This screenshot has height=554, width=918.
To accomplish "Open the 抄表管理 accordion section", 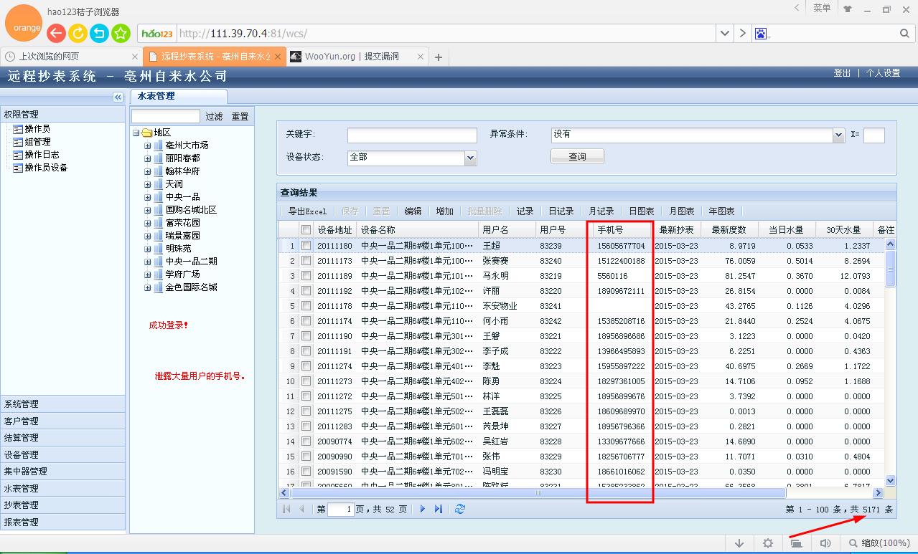I will click(x=62, y=505).
